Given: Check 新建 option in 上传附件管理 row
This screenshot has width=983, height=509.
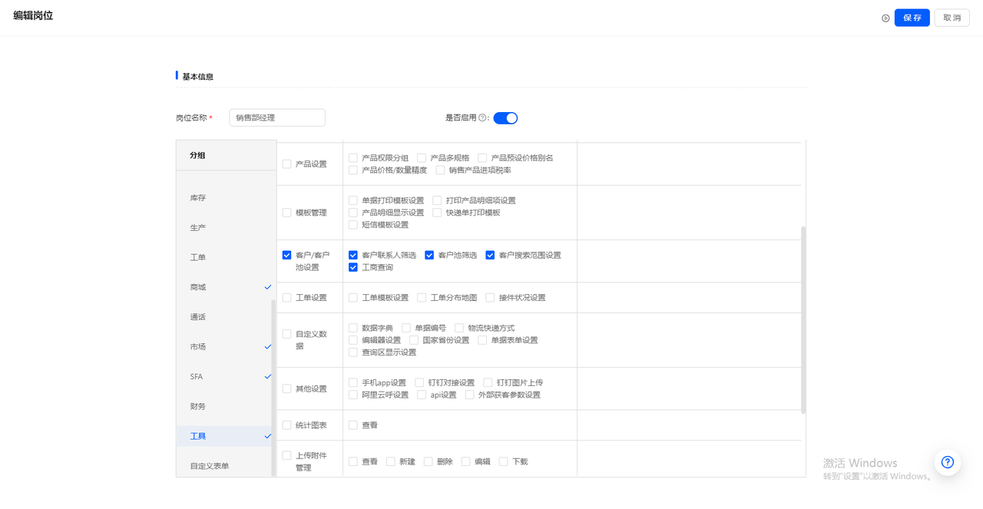Looking at the screenshot, I should point(391,461).
